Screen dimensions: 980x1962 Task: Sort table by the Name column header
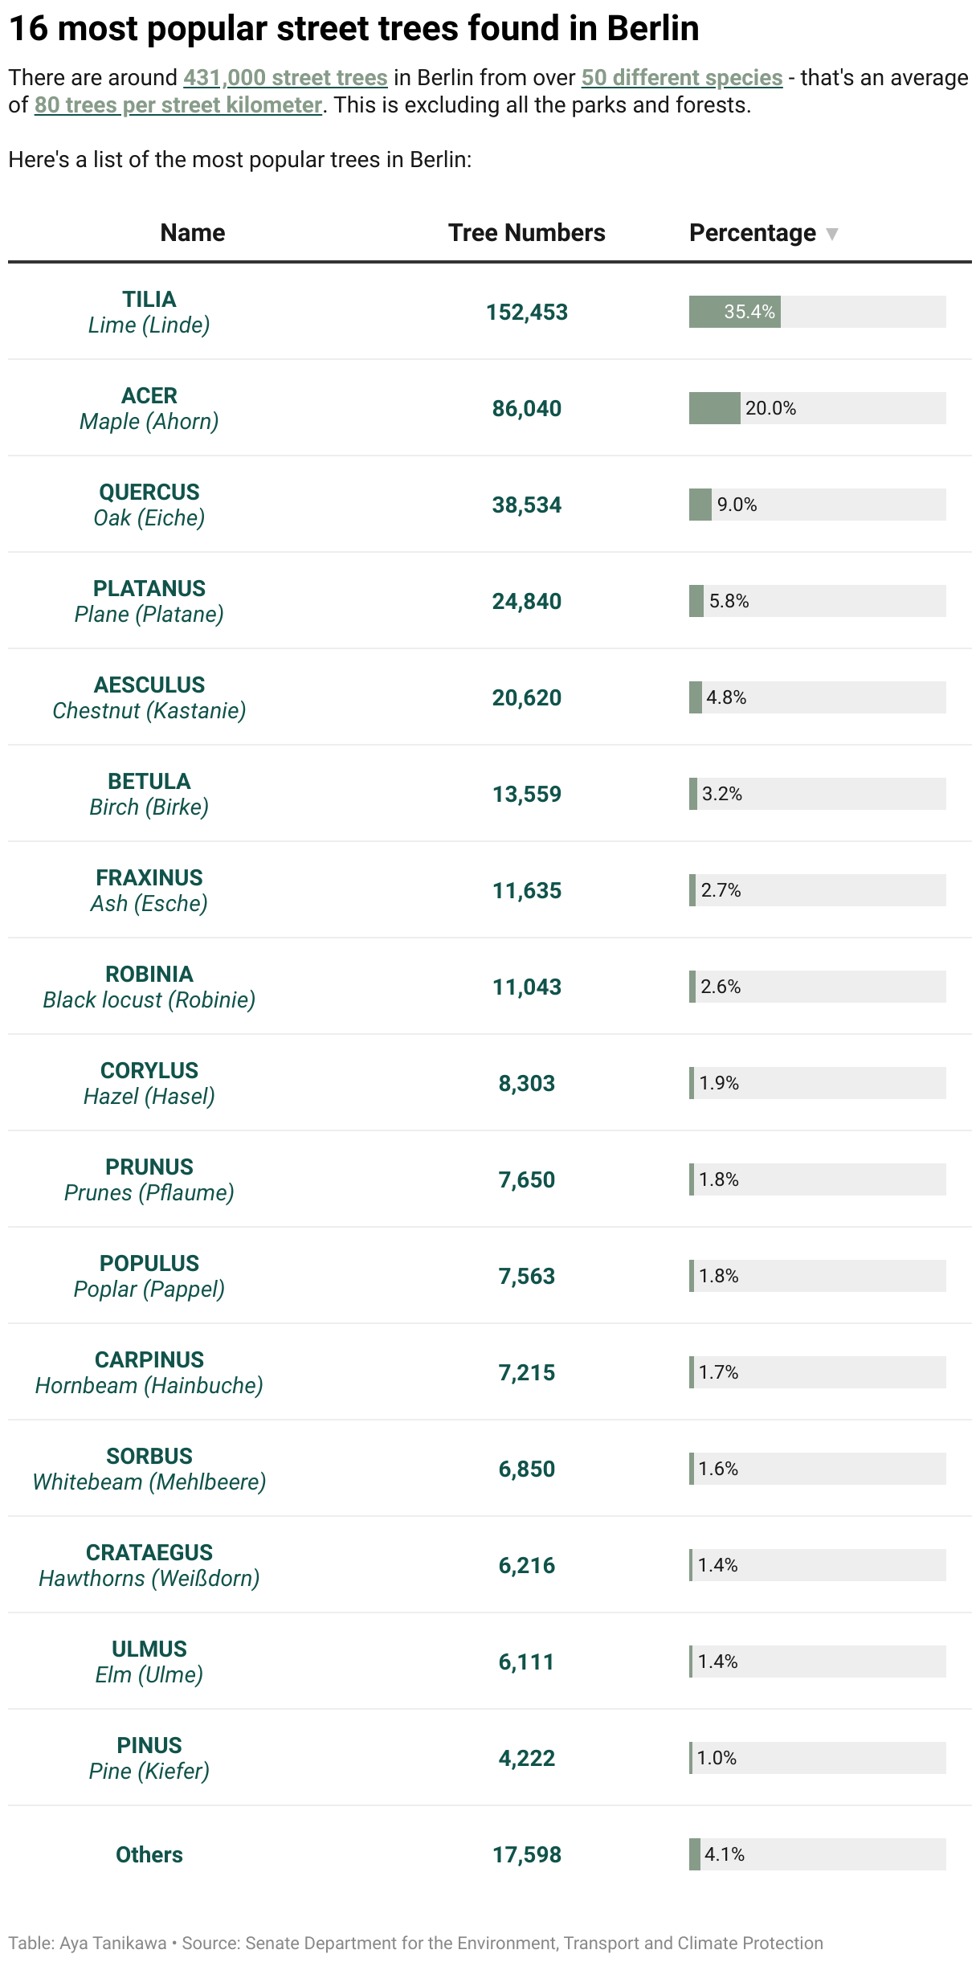point(192,233)
